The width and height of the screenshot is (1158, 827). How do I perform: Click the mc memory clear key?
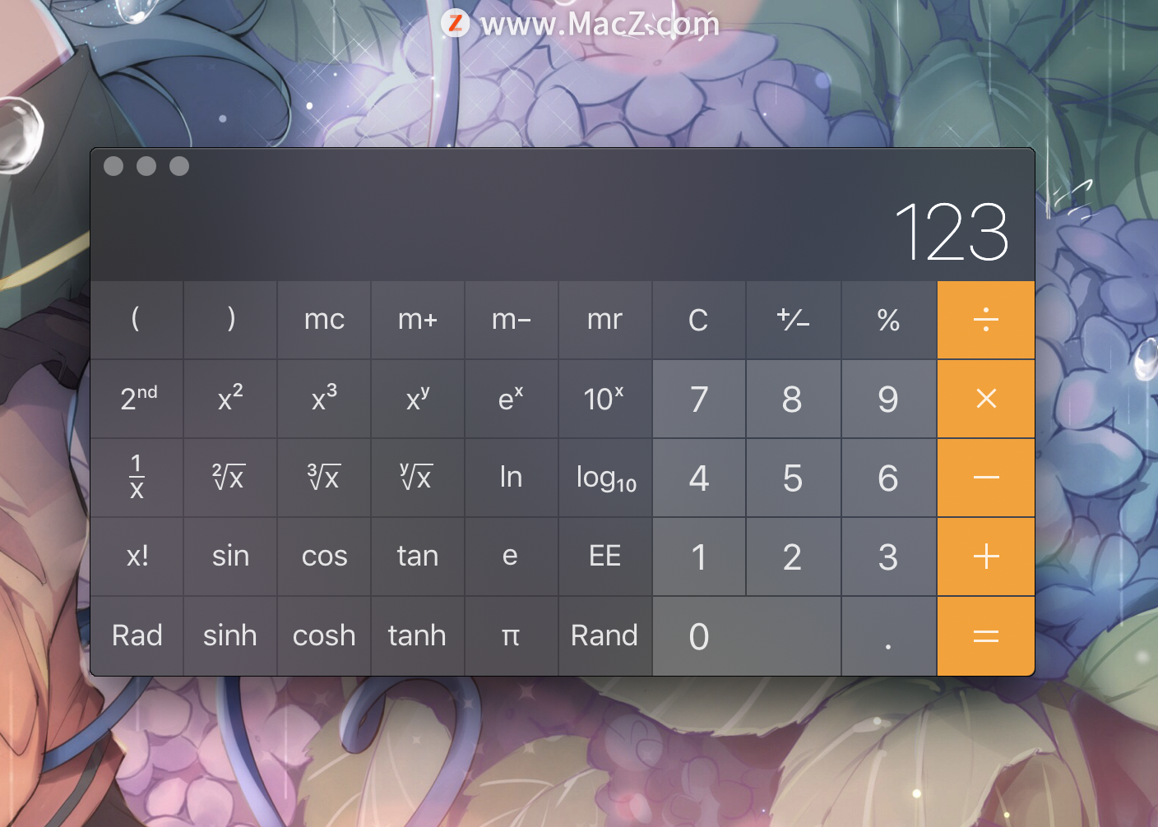pyautogui.click(x=324, y=320)
